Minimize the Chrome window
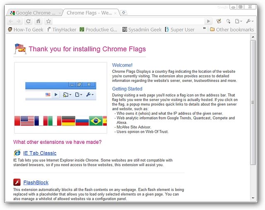The width and height of the screenshot is (265, 210). tap(234, 7)
